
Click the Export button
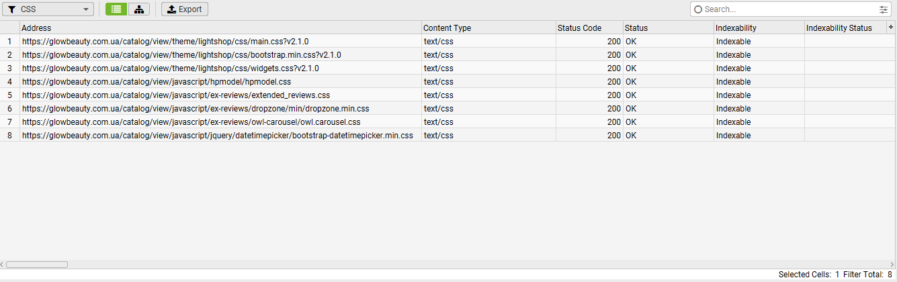185,9
